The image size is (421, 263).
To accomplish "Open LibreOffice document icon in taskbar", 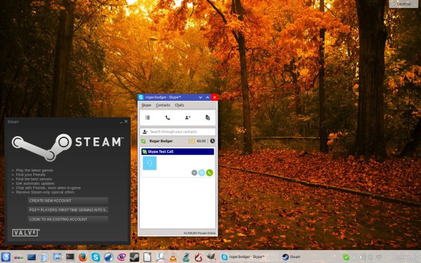I will (147, 257).
